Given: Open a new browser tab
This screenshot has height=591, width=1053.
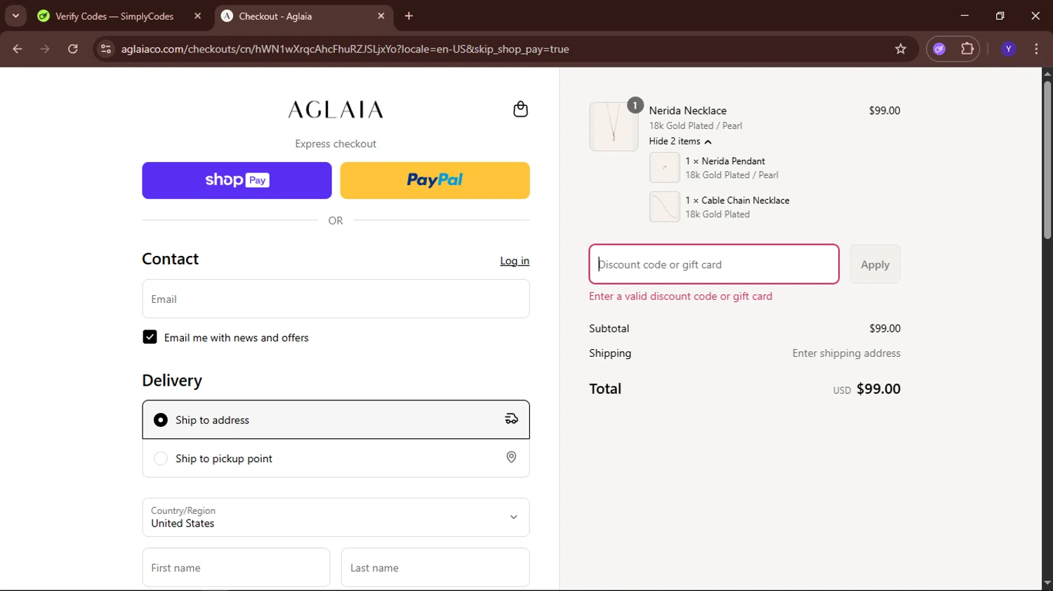Looking at the screenshot, I should [409, 16].
